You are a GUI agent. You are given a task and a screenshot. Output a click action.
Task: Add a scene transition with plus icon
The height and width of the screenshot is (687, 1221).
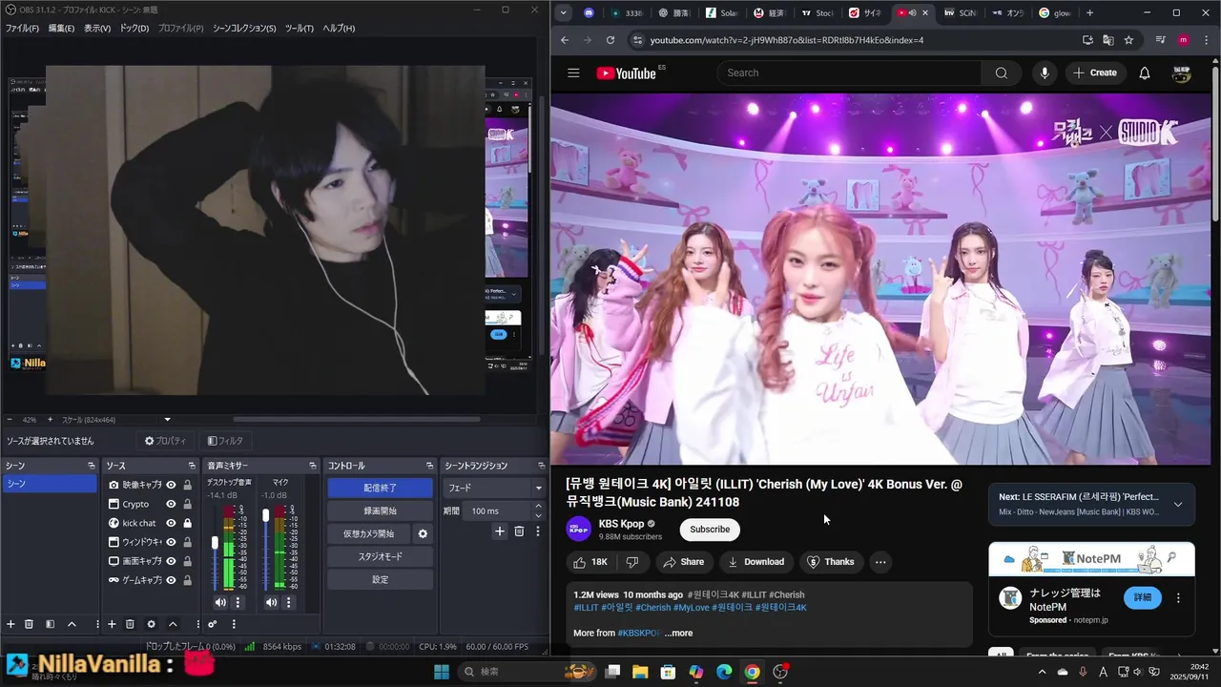(x=499, y=531)
